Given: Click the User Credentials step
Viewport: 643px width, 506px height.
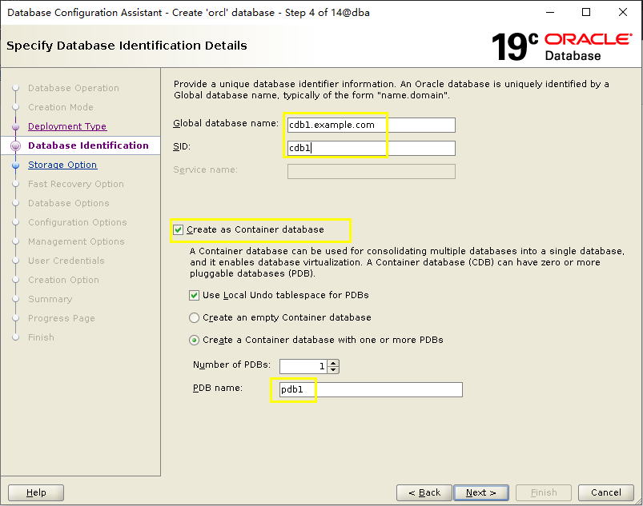Looking at the screenshot, I should 66,261.
